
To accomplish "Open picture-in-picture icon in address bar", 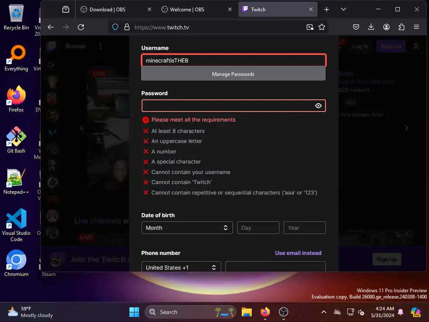I will (310, 27).
